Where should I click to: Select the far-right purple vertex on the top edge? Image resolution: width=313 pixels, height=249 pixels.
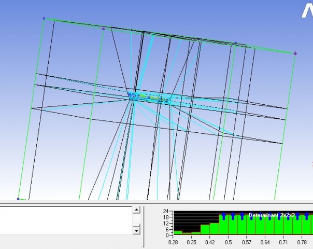[295, 53]
